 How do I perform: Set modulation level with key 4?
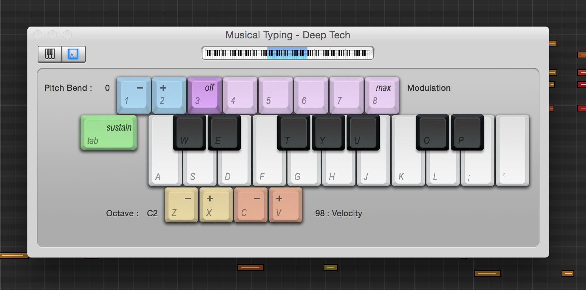[240, 95]
